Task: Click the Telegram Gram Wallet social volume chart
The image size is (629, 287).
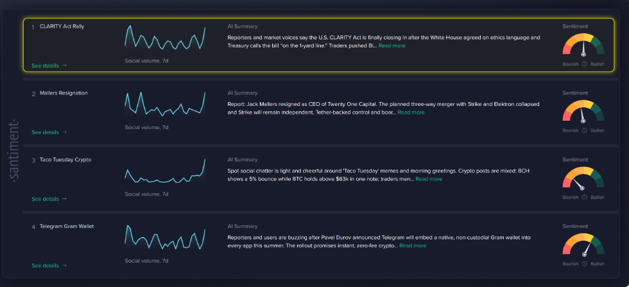Action: pos(166,238)
